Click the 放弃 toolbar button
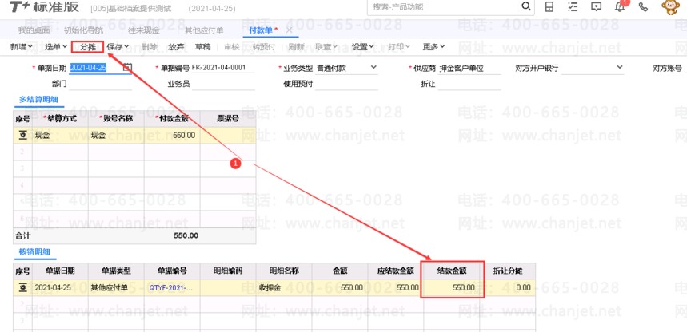The width and height of the screenshot is (687, 332). pyautogui.click(x=176, y=47)
